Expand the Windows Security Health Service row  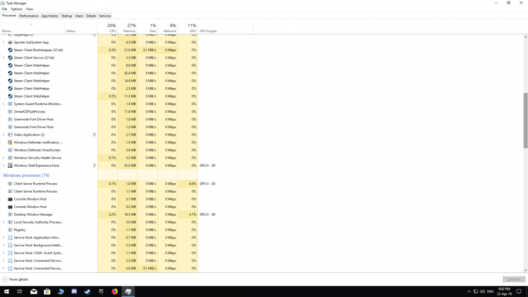click(3, 158)
